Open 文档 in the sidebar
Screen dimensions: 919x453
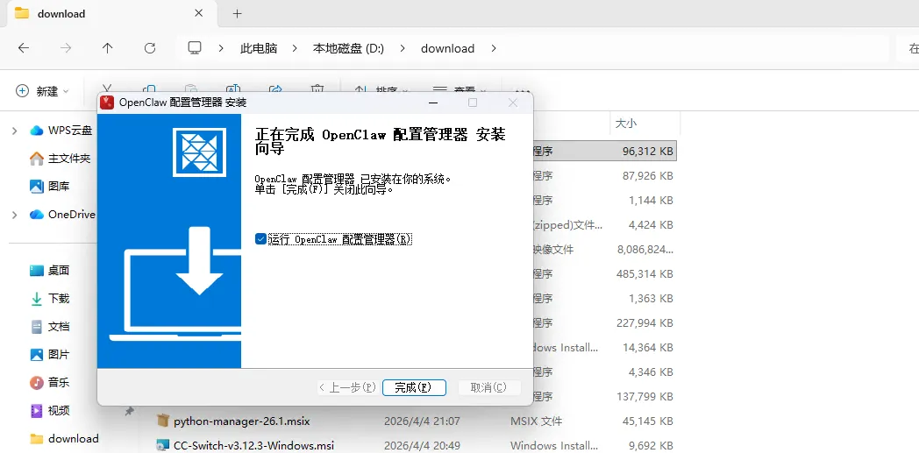[49, 327]
